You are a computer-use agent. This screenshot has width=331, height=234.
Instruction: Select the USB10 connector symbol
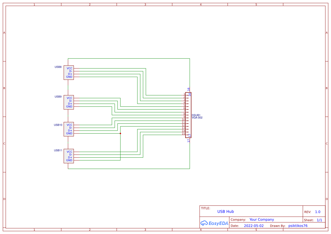click(x=69, y=129)
